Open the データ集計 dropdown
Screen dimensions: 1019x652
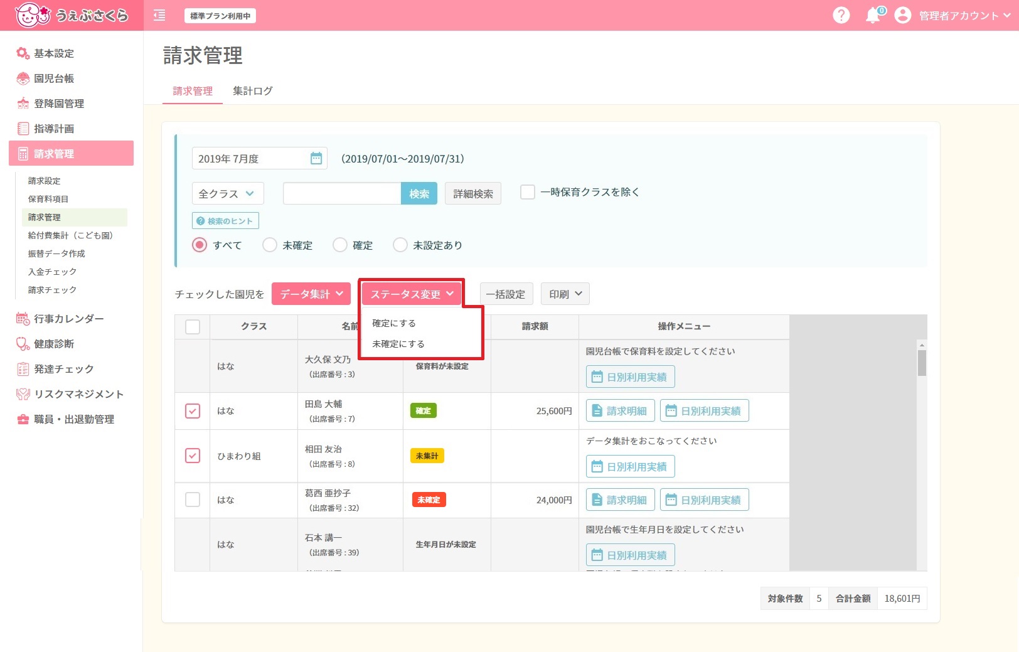tap(311, 294)
